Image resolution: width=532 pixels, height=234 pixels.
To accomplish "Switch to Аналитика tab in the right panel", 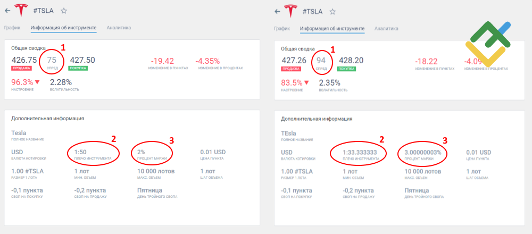I will [x=386, y=29].
